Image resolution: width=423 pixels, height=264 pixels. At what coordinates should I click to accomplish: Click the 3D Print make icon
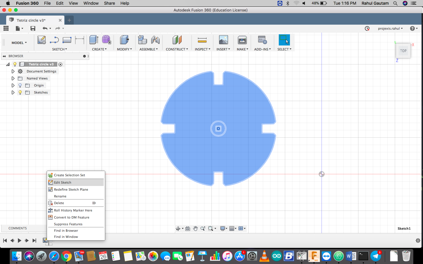pyautogui.click(x=242, y=40)
